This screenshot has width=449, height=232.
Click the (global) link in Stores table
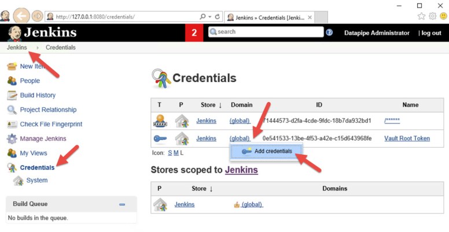pos(252,204)
